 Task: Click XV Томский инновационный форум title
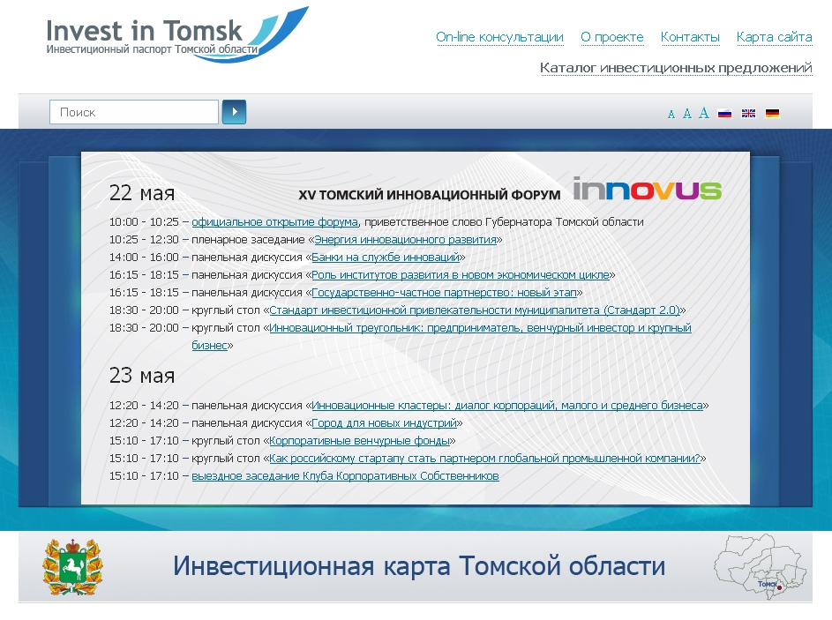[x=430, y=195]
